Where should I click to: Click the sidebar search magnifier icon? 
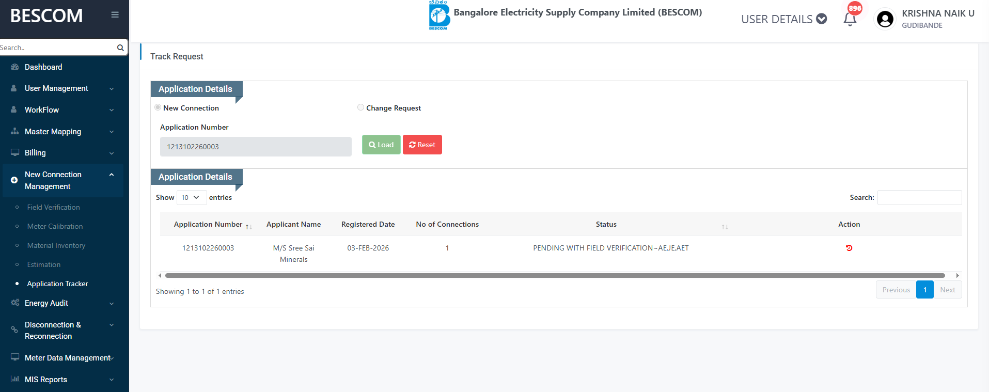coord(120,48)
